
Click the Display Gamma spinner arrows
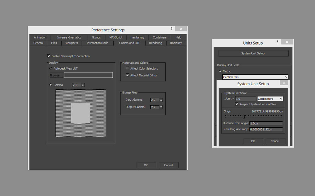point(83,85)
